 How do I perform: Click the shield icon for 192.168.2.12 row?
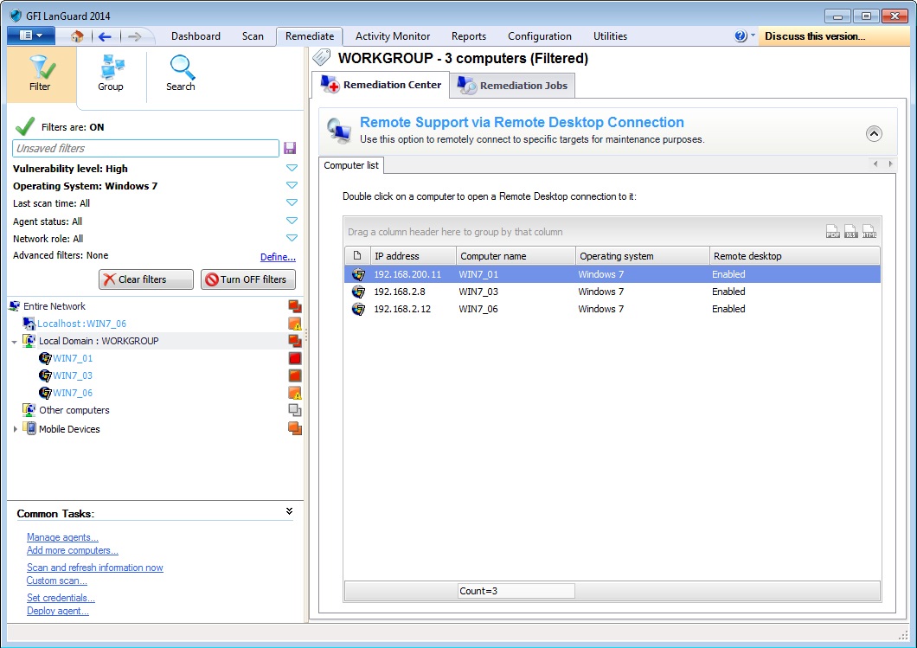click(358, 309)
